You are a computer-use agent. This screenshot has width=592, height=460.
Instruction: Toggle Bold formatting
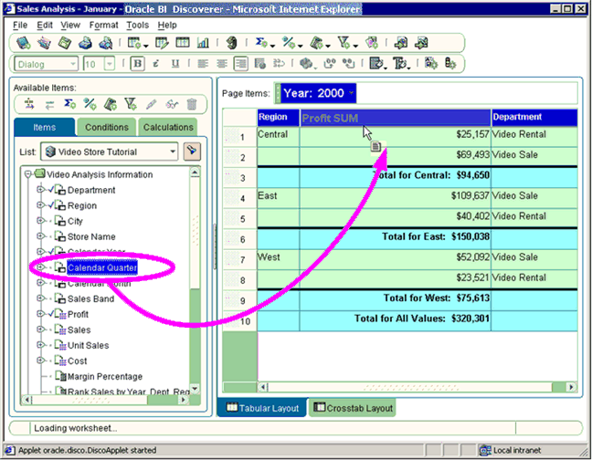point(137,63)
